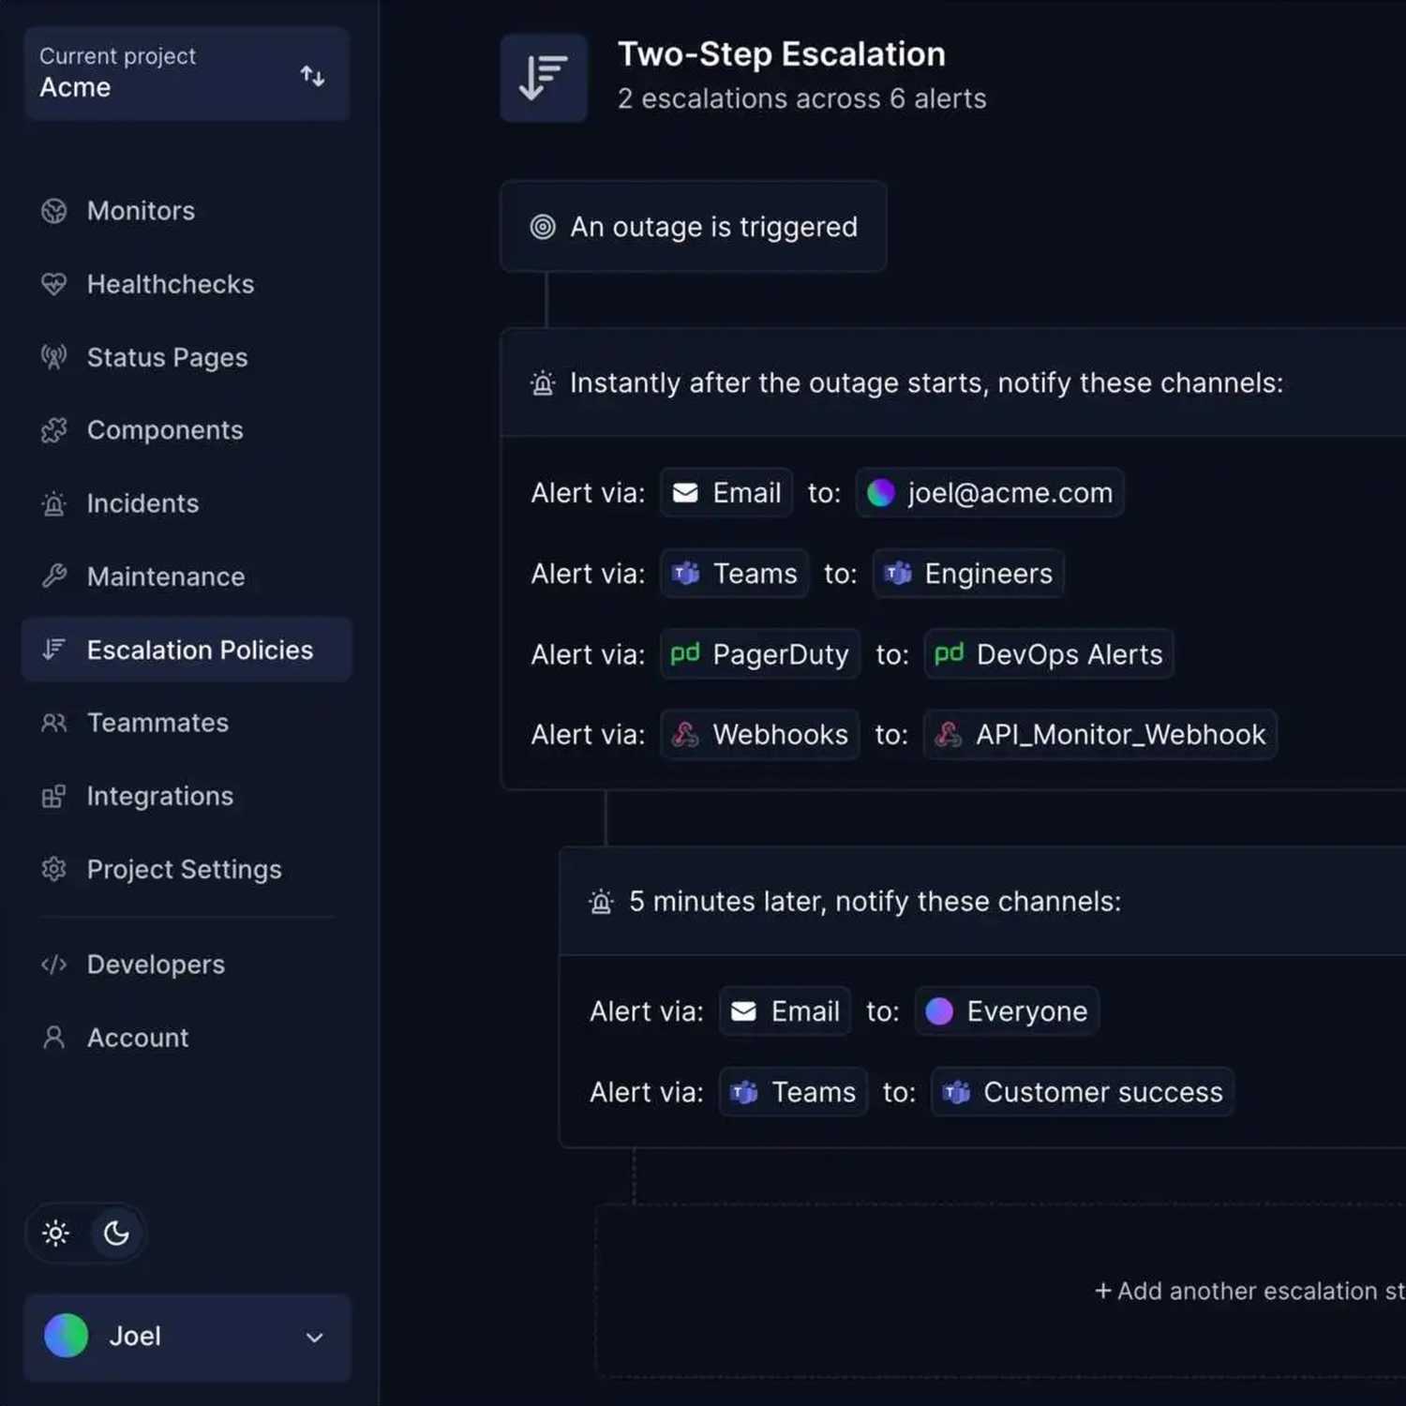Click the Monitors sidebar icon
Viewport: 1406px width, 1406px height.
(54, 211)
